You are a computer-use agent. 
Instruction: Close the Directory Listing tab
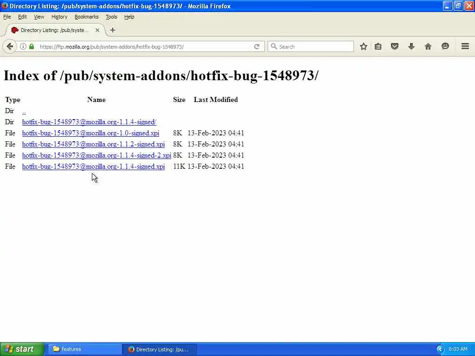pyautogui.click(x=97, y=30)
